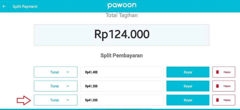The height and width of the screenshot is (110, 240).
Task: Click trash icon on second payment row
Action: [217, 86]
